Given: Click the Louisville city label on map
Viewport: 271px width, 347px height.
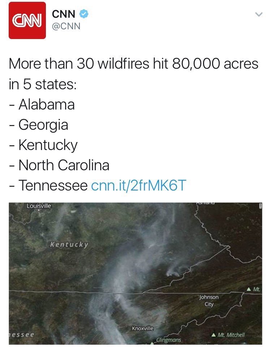Looking at the screenshot, I should tap(39, 206).
